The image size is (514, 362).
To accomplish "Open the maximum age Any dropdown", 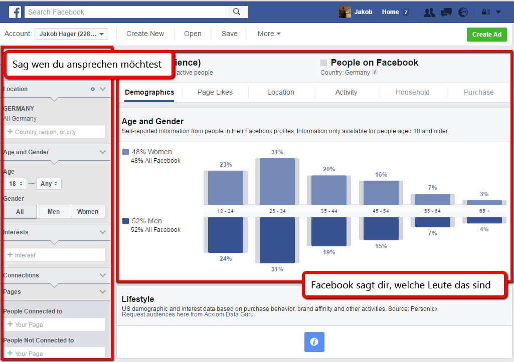I will coord(49,184).
